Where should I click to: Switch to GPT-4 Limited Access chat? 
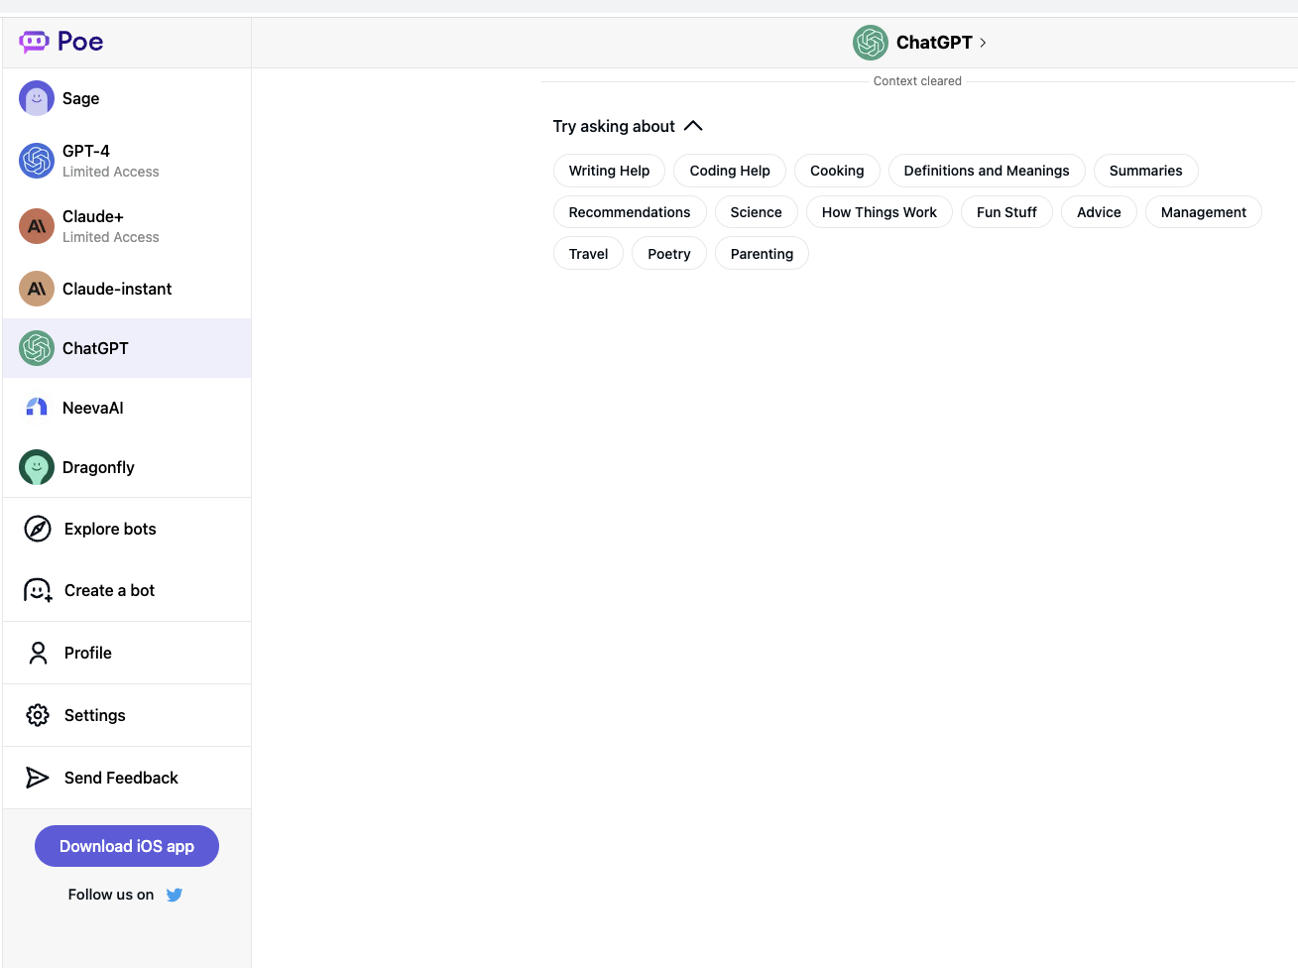pyautogui.click(x=127, y=161)
